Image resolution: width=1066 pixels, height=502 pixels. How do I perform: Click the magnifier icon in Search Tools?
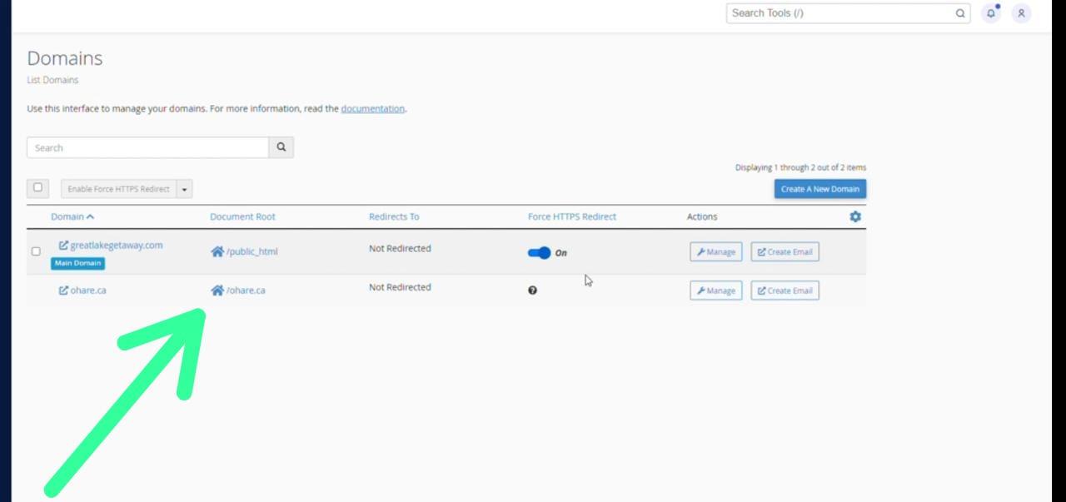pyautogui.click(x=960, y=13)
